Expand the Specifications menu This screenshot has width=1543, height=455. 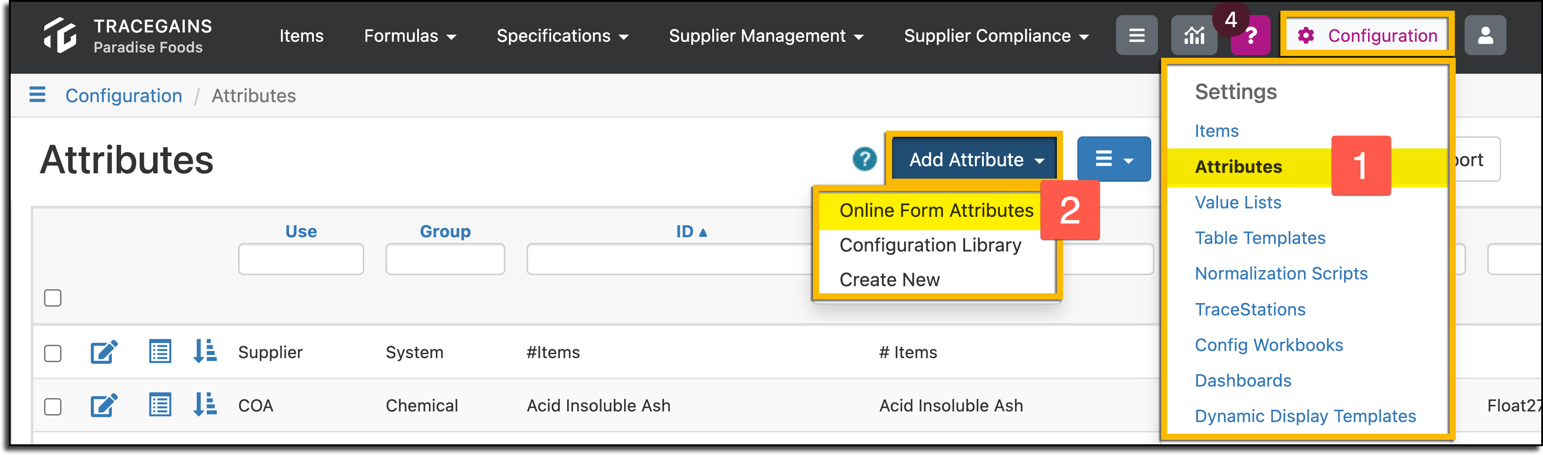click(x=562, y=36)
